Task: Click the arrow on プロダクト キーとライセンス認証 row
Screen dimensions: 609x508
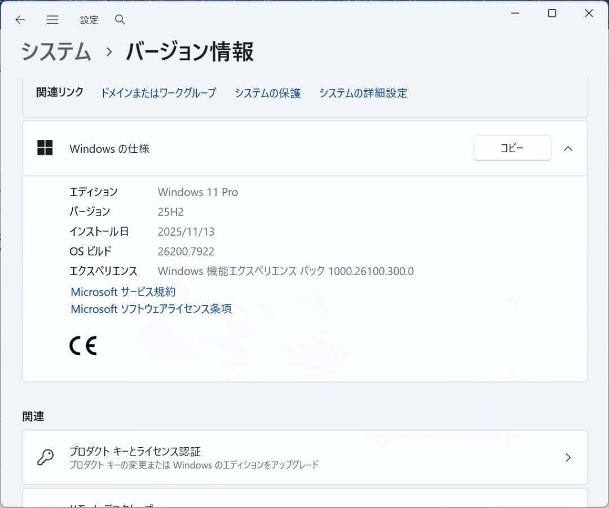Action: pos(567,458)
